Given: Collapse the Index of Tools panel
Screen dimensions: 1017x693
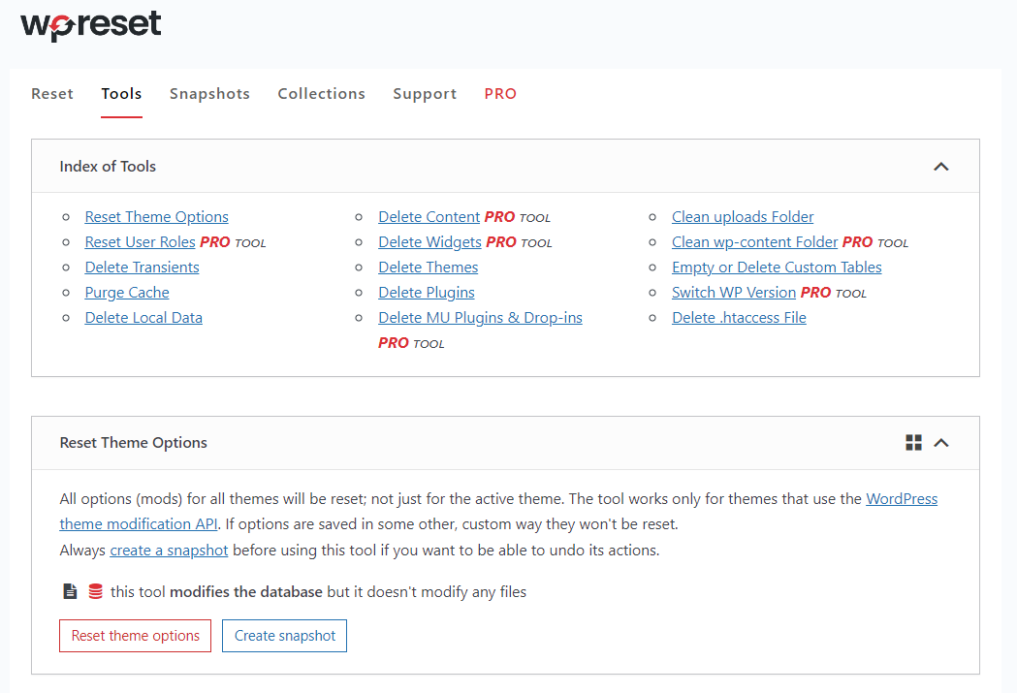Looking at the screenshot, I should click(x=940, y=166).
